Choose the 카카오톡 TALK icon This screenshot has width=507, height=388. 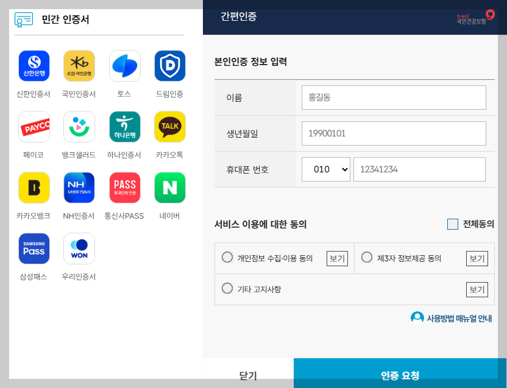click(170, 127)
